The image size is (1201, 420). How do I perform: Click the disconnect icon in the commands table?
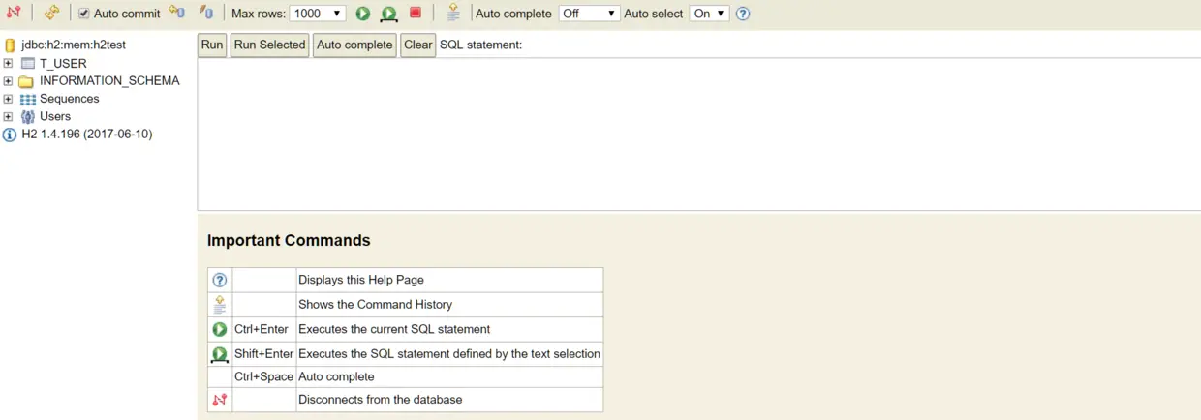click(220, 400)
